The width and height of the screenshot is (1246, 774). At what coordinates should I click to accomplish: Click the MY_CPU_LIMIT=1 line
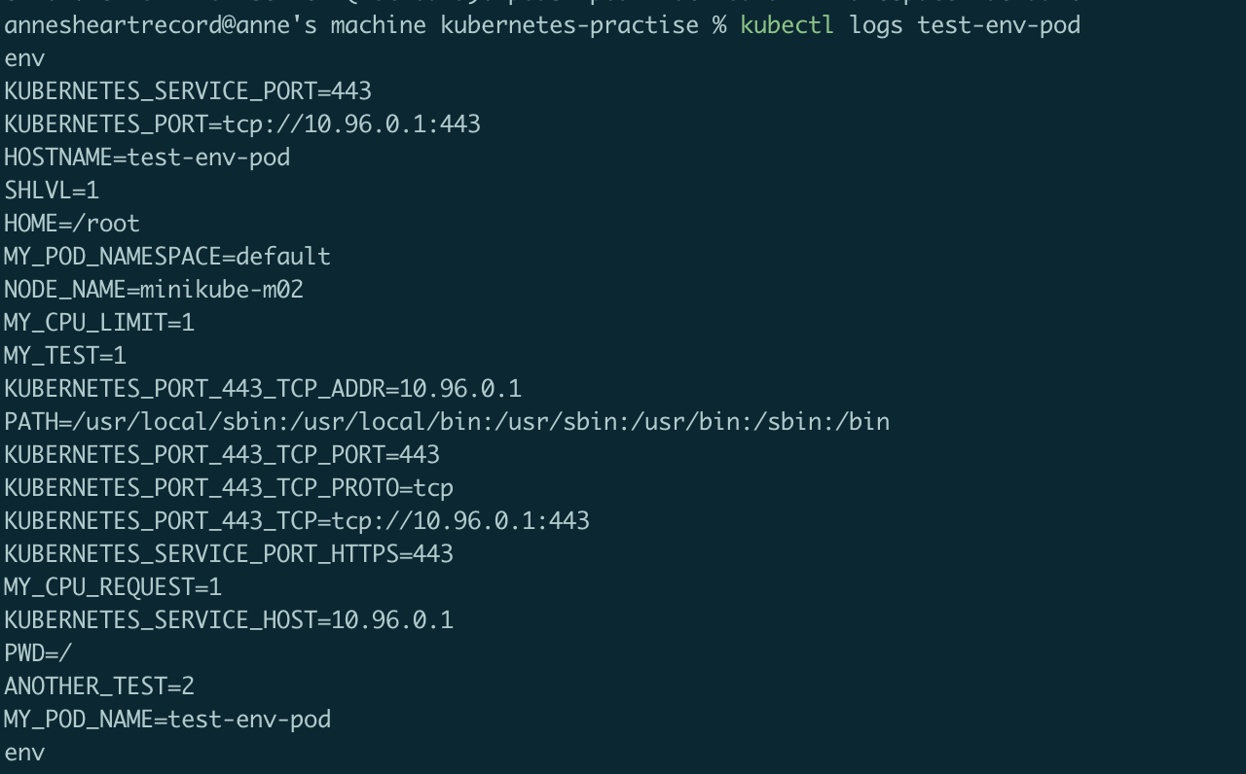pos(99,323)
